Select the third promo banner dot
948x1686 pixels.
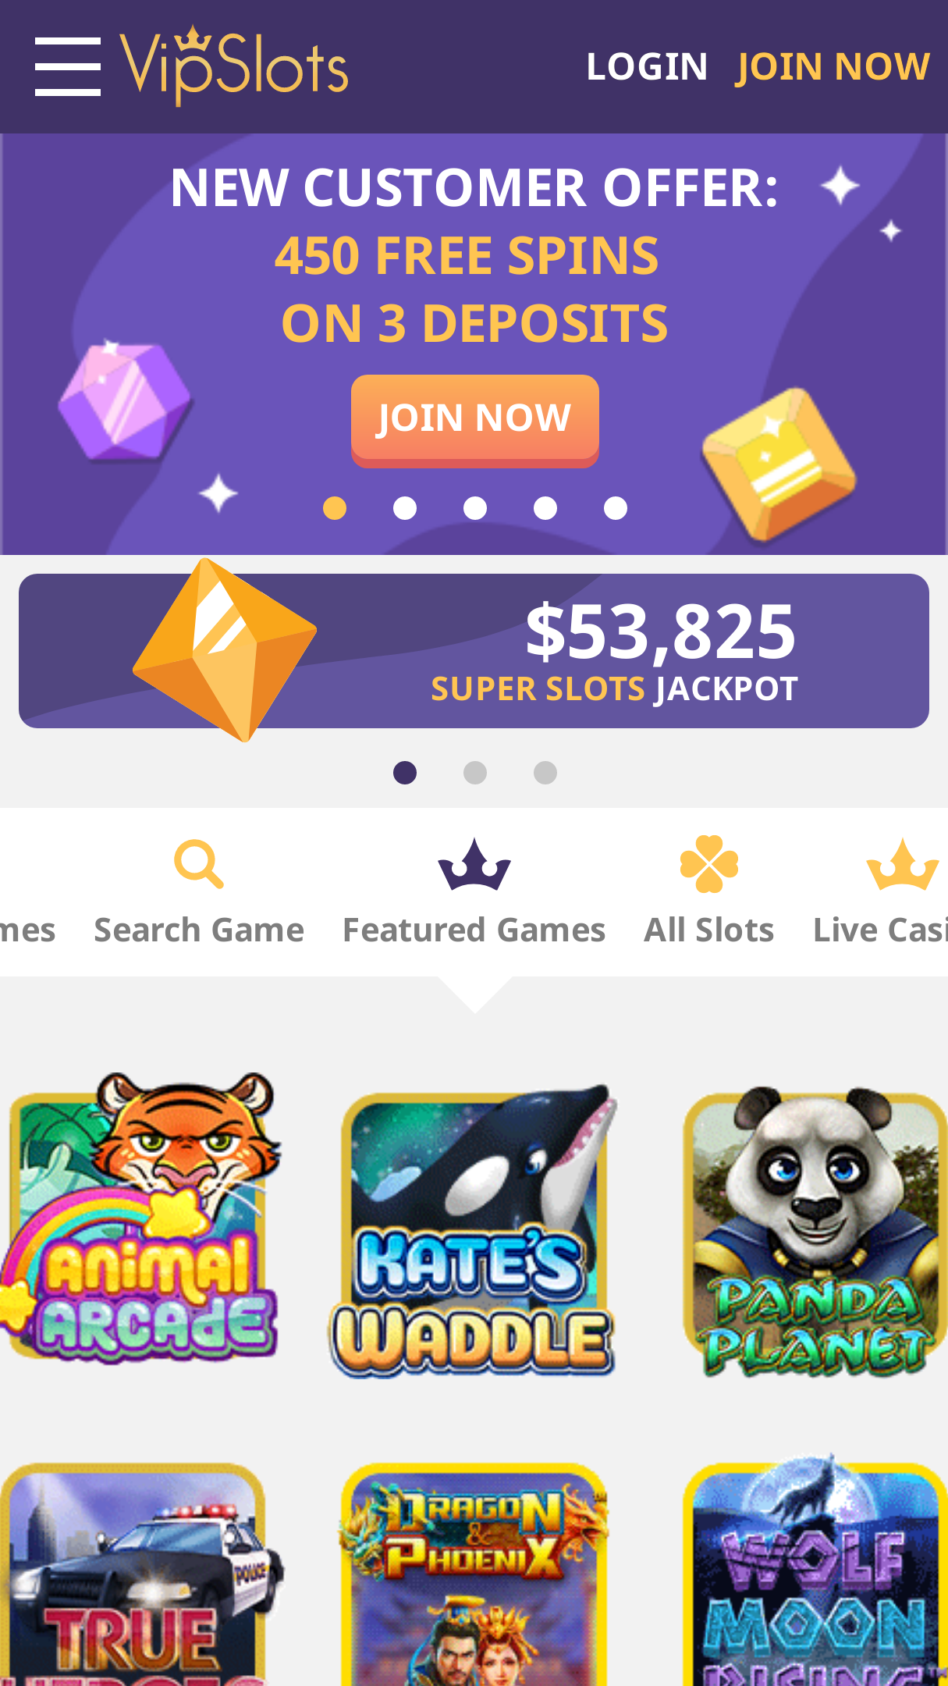pyautogui.click(x=475, y=508)
